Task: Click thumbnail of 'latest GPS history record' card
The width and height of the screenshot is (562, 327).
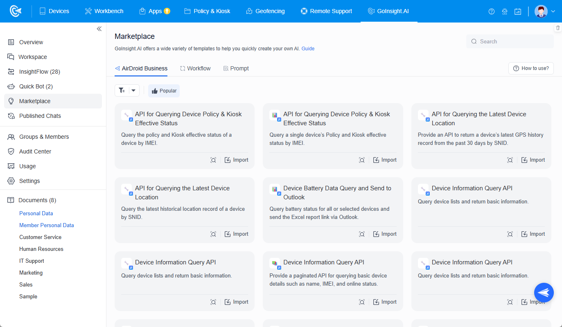Action: (x=423, y=115)
